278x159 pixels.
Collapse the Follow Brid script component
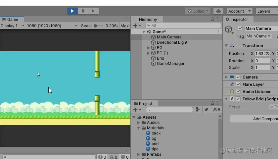(226, 99)
